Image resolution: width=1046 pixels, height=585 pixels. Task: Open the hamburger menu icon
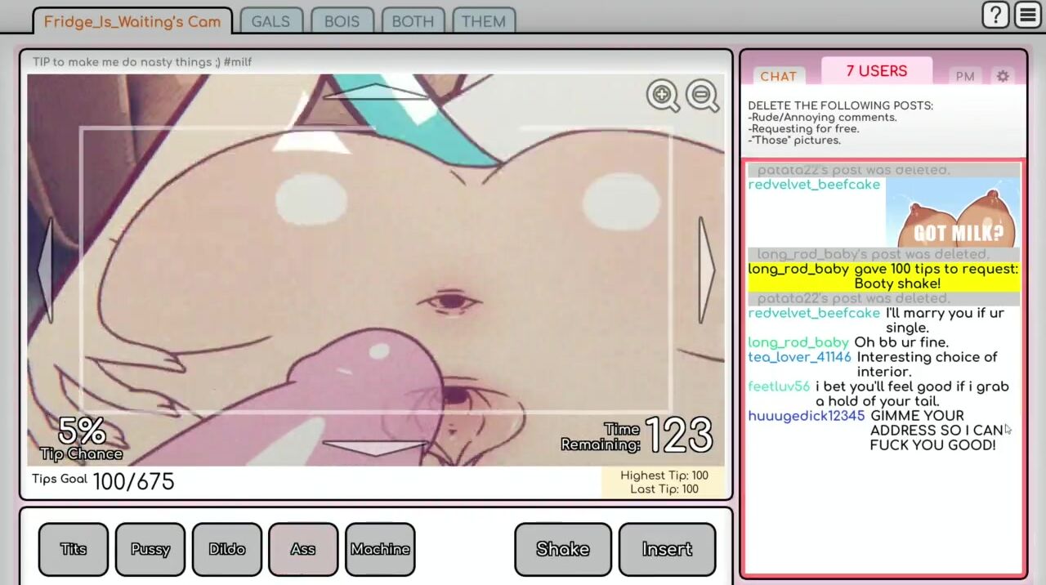pyautogui.click(x=1027, y=15)
